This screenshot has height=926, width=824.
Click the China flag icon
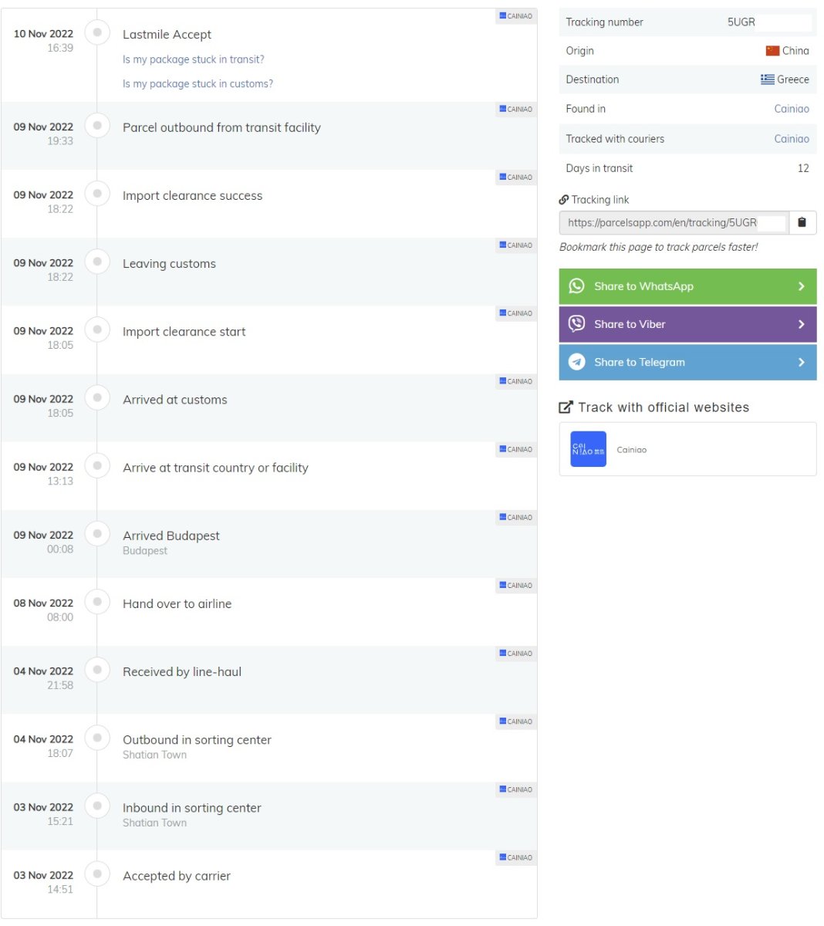click(x=772, y=51)
